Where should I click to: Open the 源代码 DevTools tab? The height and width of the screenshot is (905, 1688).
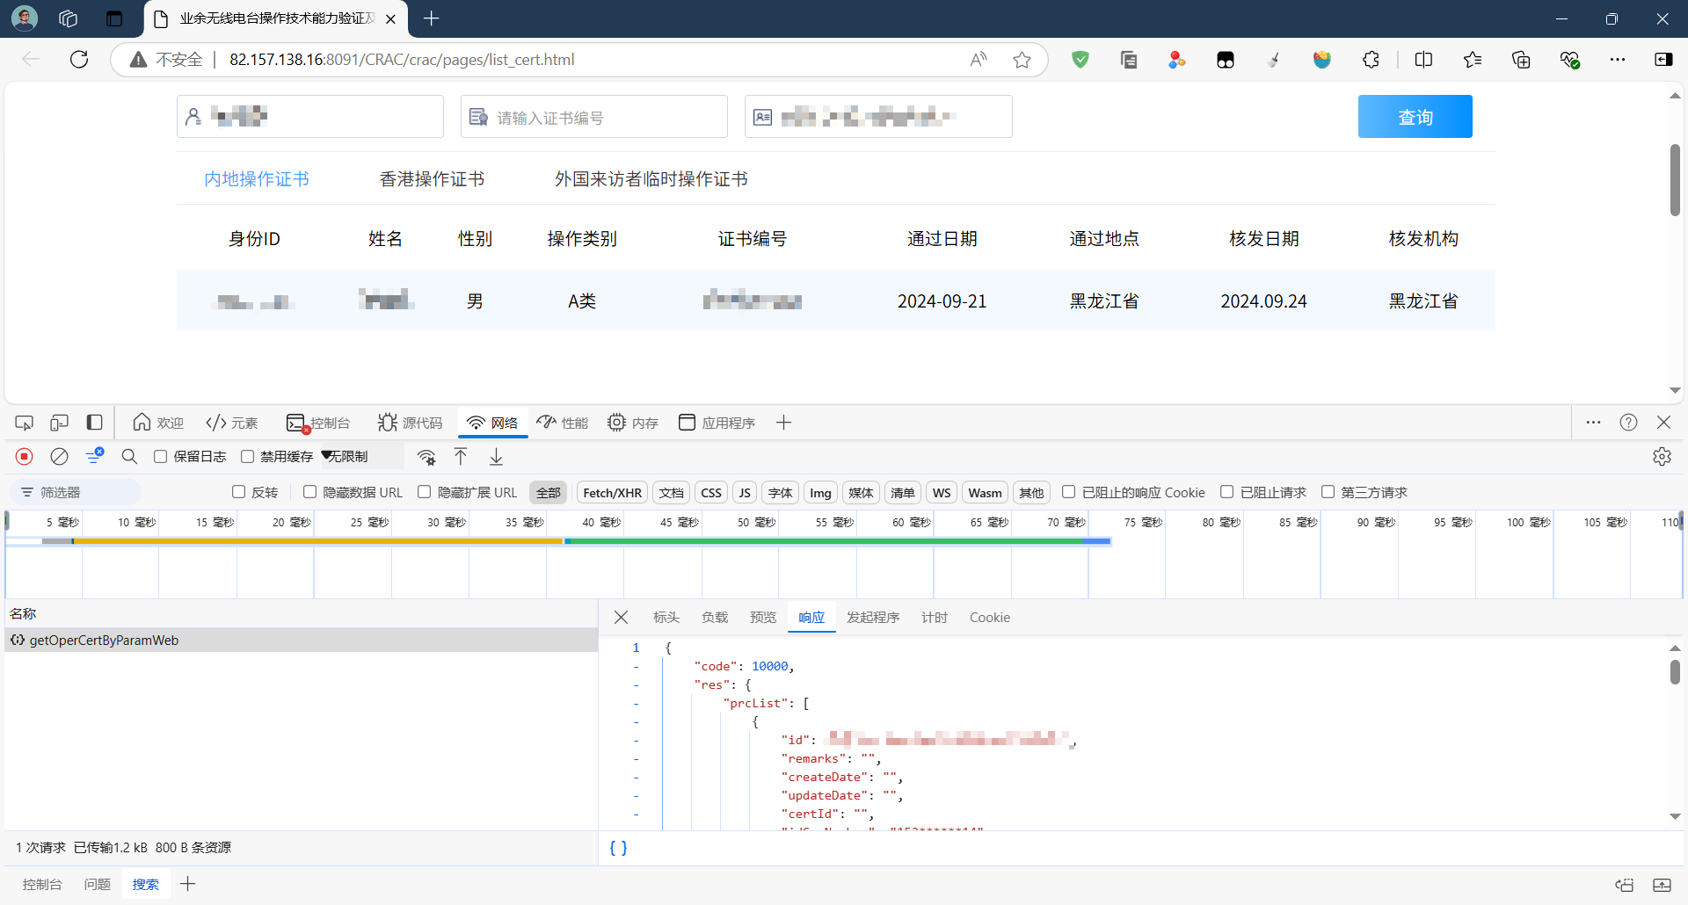click(x=410, y=423)
